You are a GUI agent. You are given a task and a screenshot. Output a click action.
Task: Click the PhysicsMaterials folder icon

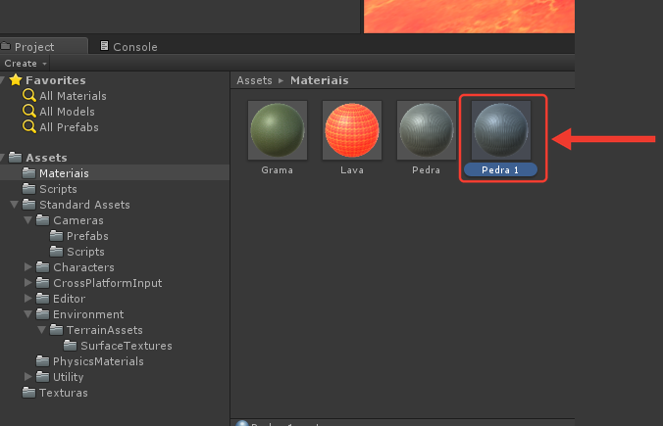[x=42, y=361]
